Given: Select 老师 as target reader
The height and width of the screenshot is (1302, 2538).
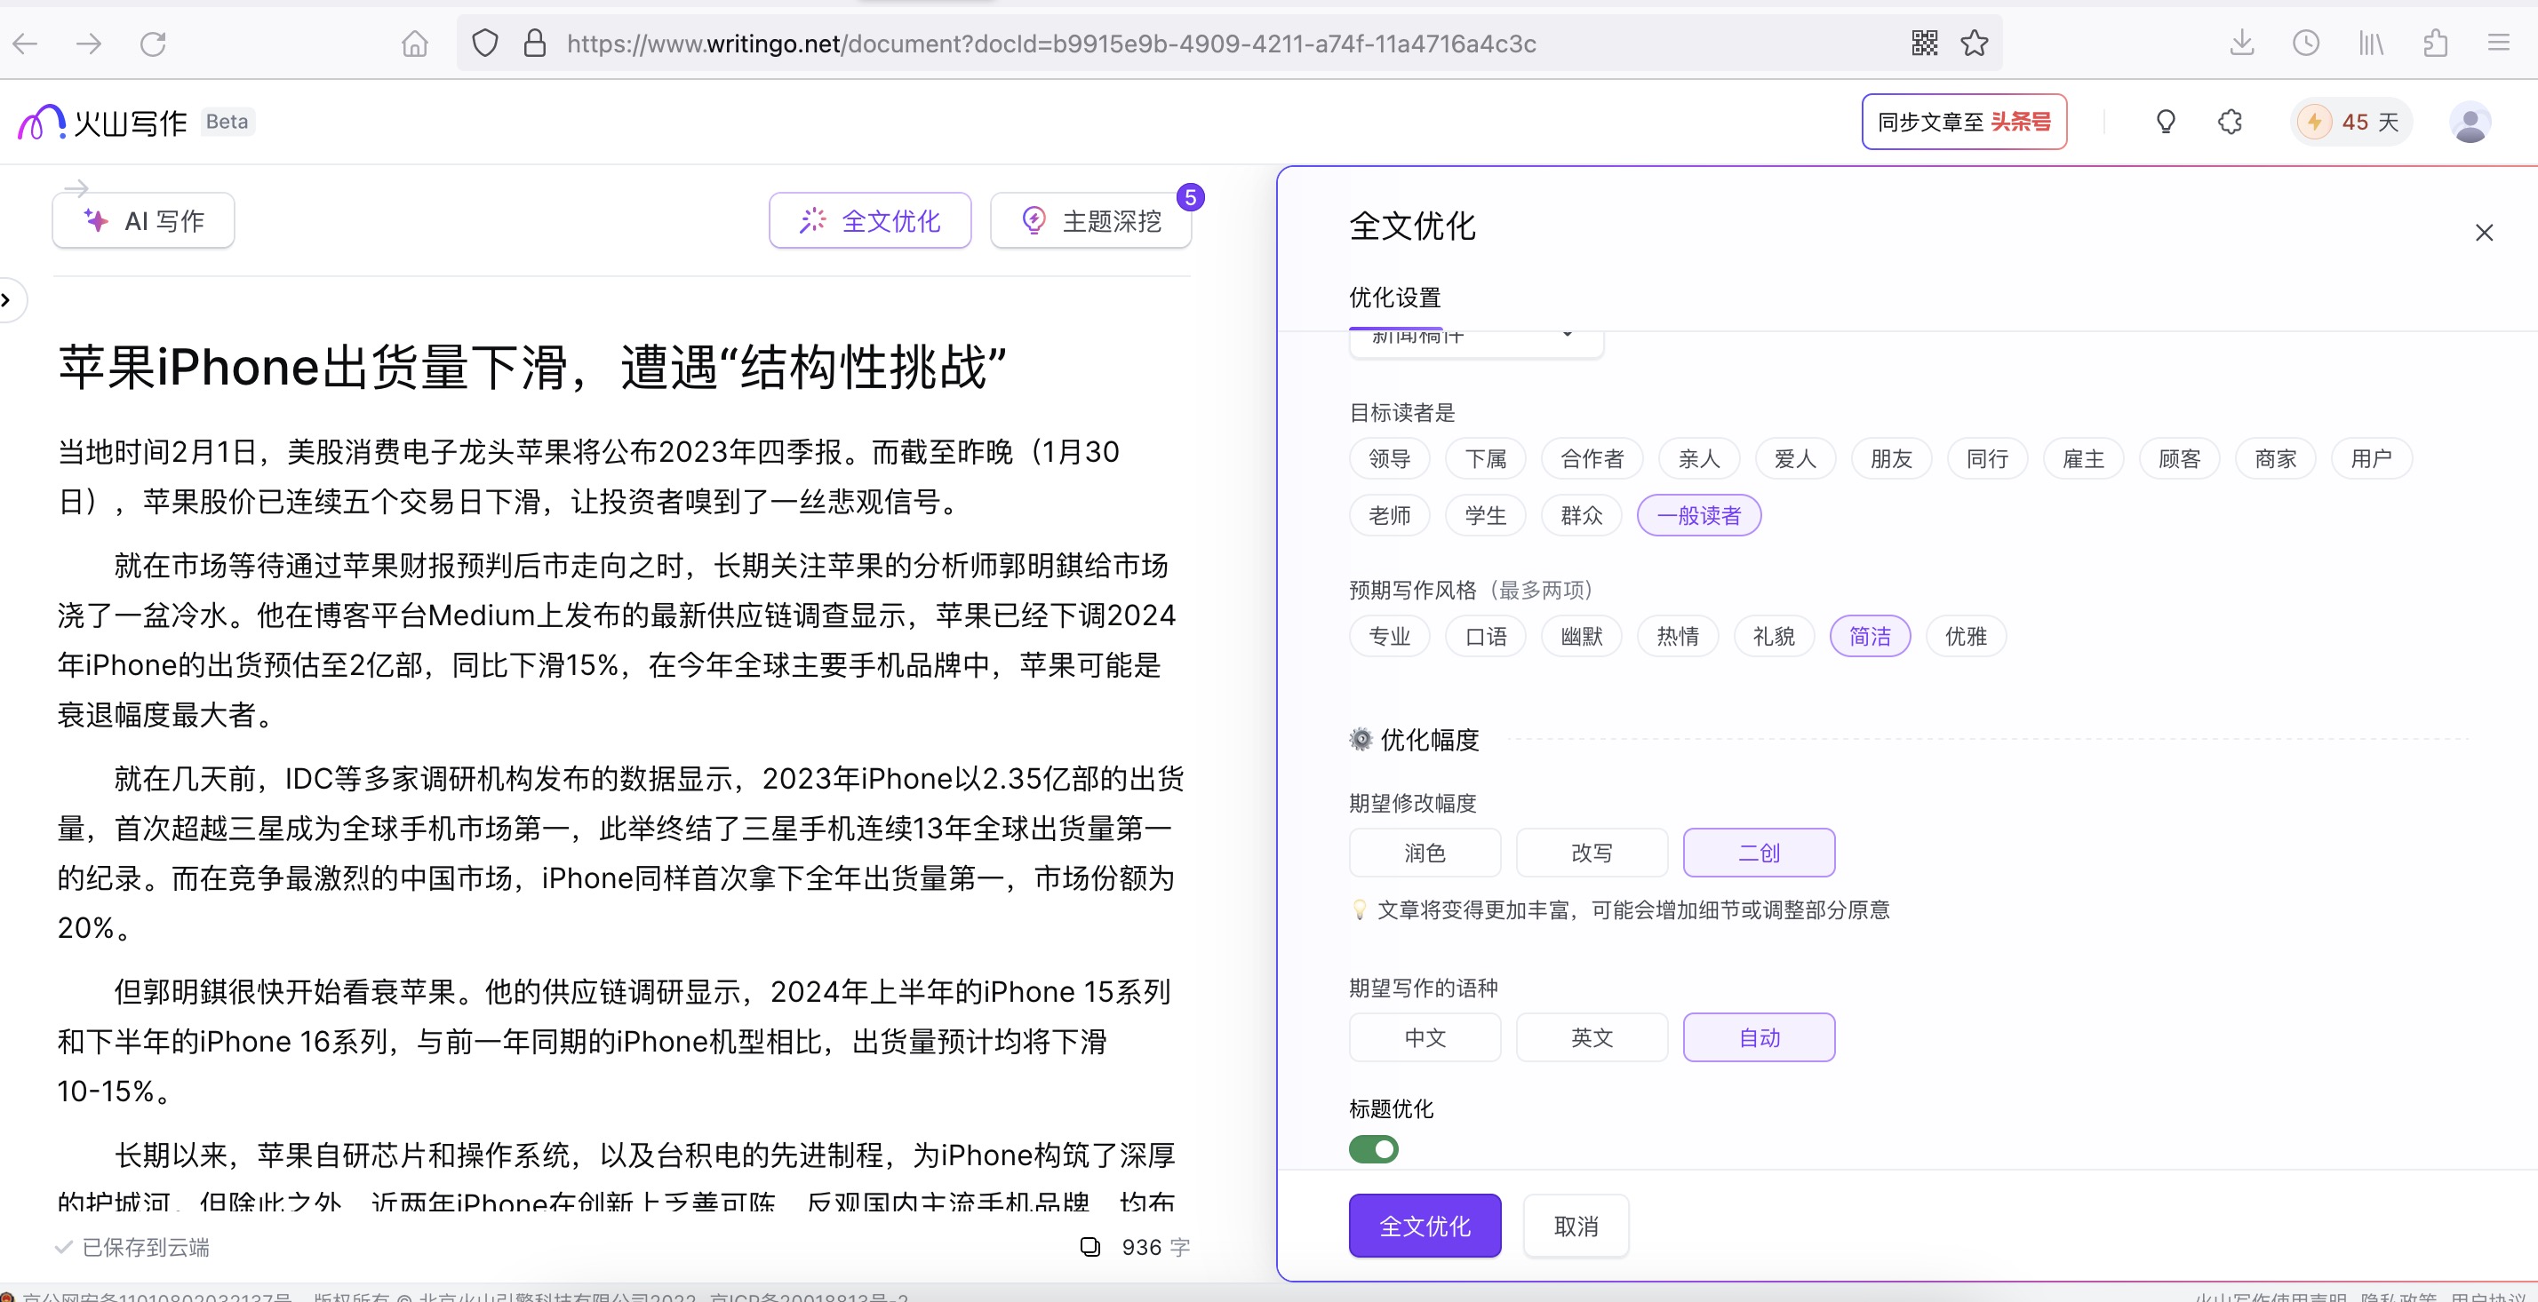Looking at the screenshot, I should [1389, 515].
